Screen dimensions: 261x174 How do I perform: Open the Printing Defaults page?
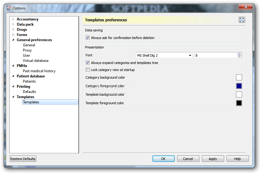point(30,92)
